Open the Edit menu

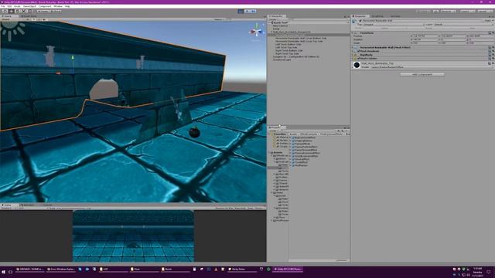(9, 6)
